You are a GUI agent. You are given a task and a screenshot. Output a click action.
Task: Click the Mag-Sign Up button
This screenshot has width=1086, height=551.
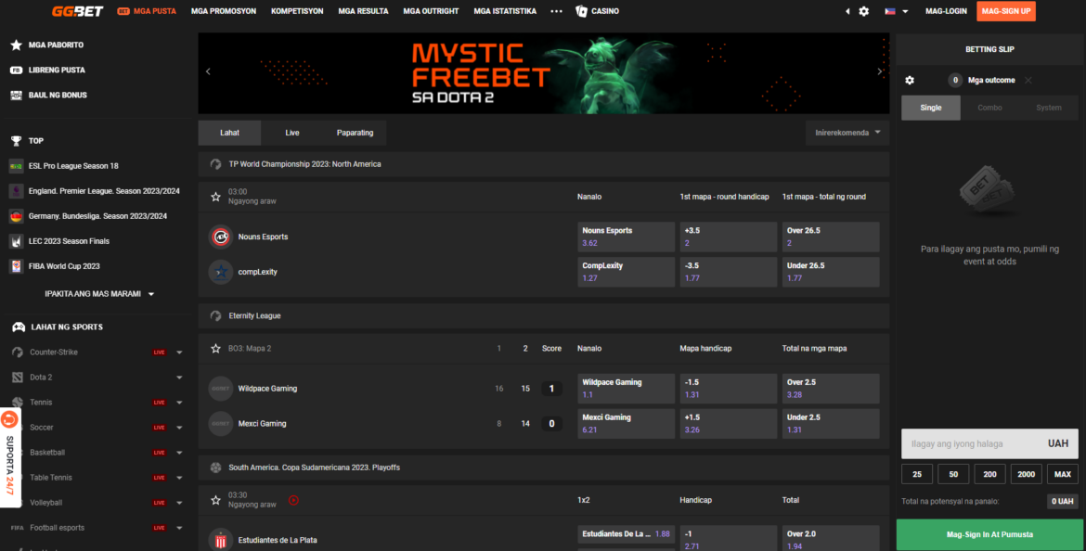[1006, 11]
